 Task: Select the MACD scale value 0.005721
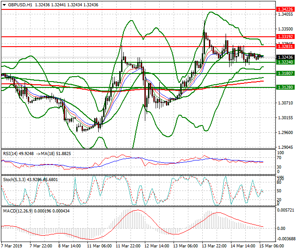tap(286, 210)
